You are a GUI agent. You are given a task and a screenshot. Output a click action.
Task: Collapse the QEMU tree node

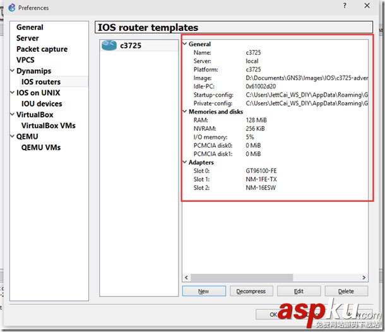[x=12, y=136]
